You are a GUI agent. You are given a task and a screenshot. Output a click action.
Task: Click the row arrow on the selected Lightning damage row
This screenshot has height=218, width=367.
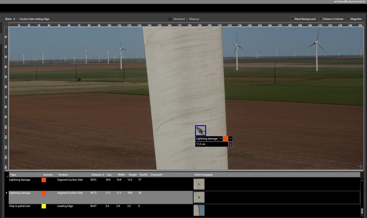pos(7,193)
